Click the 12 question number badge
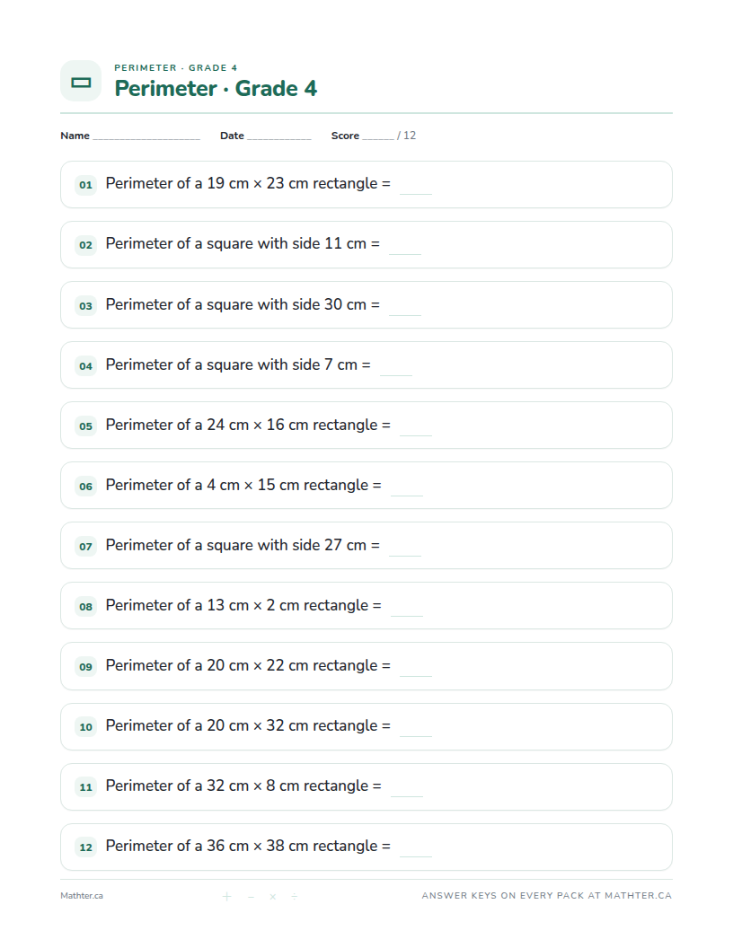The width and height of the screenshot is (733, 948). pyautogui.click(x=86, y=847)
